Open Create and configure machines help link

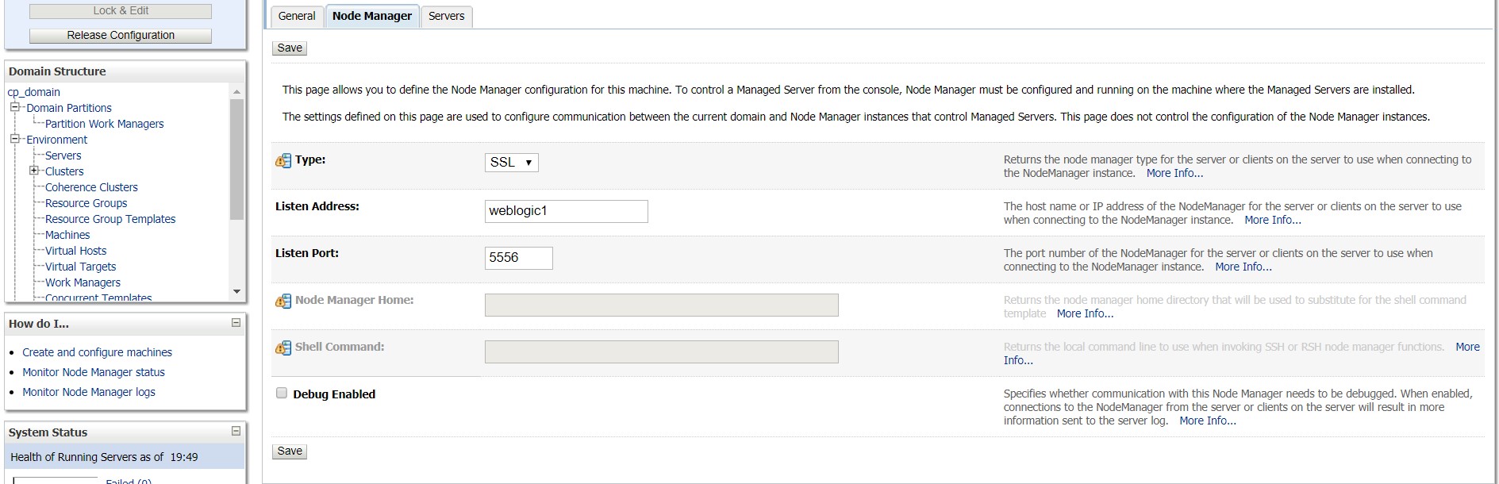[97, 352]
